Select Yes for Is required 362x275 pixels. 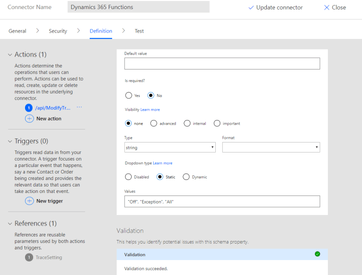pos(128,95)
